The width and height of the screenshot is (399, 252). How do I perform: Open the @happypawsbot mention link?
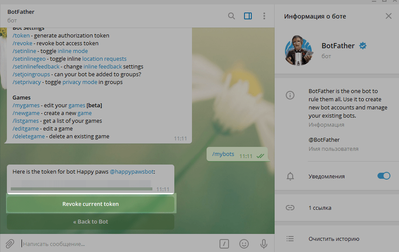tap(132, 171)
